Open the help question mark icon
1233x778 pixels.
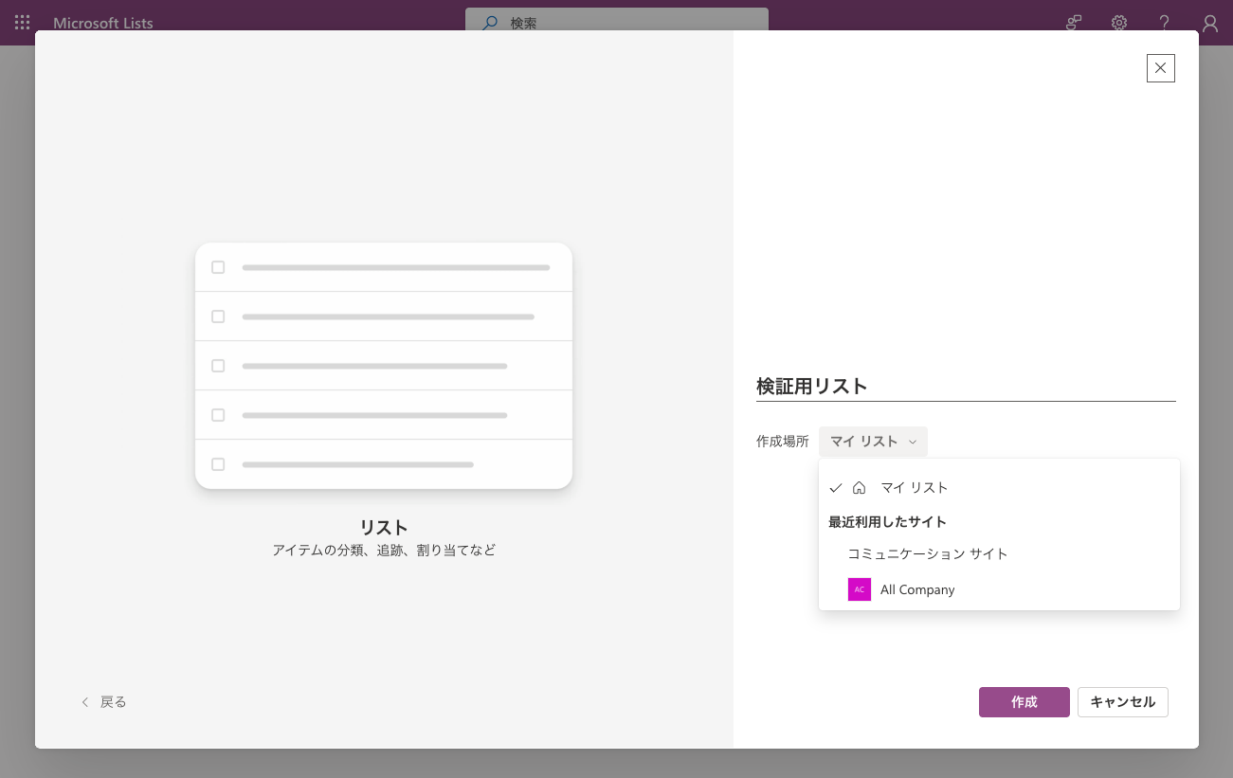click(x=1165, y=23)
